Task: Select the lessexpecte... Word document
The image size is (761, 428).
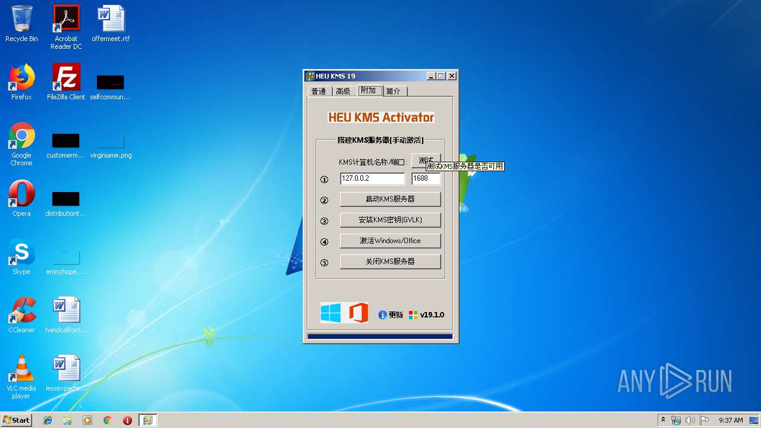Action: [66, 373]
